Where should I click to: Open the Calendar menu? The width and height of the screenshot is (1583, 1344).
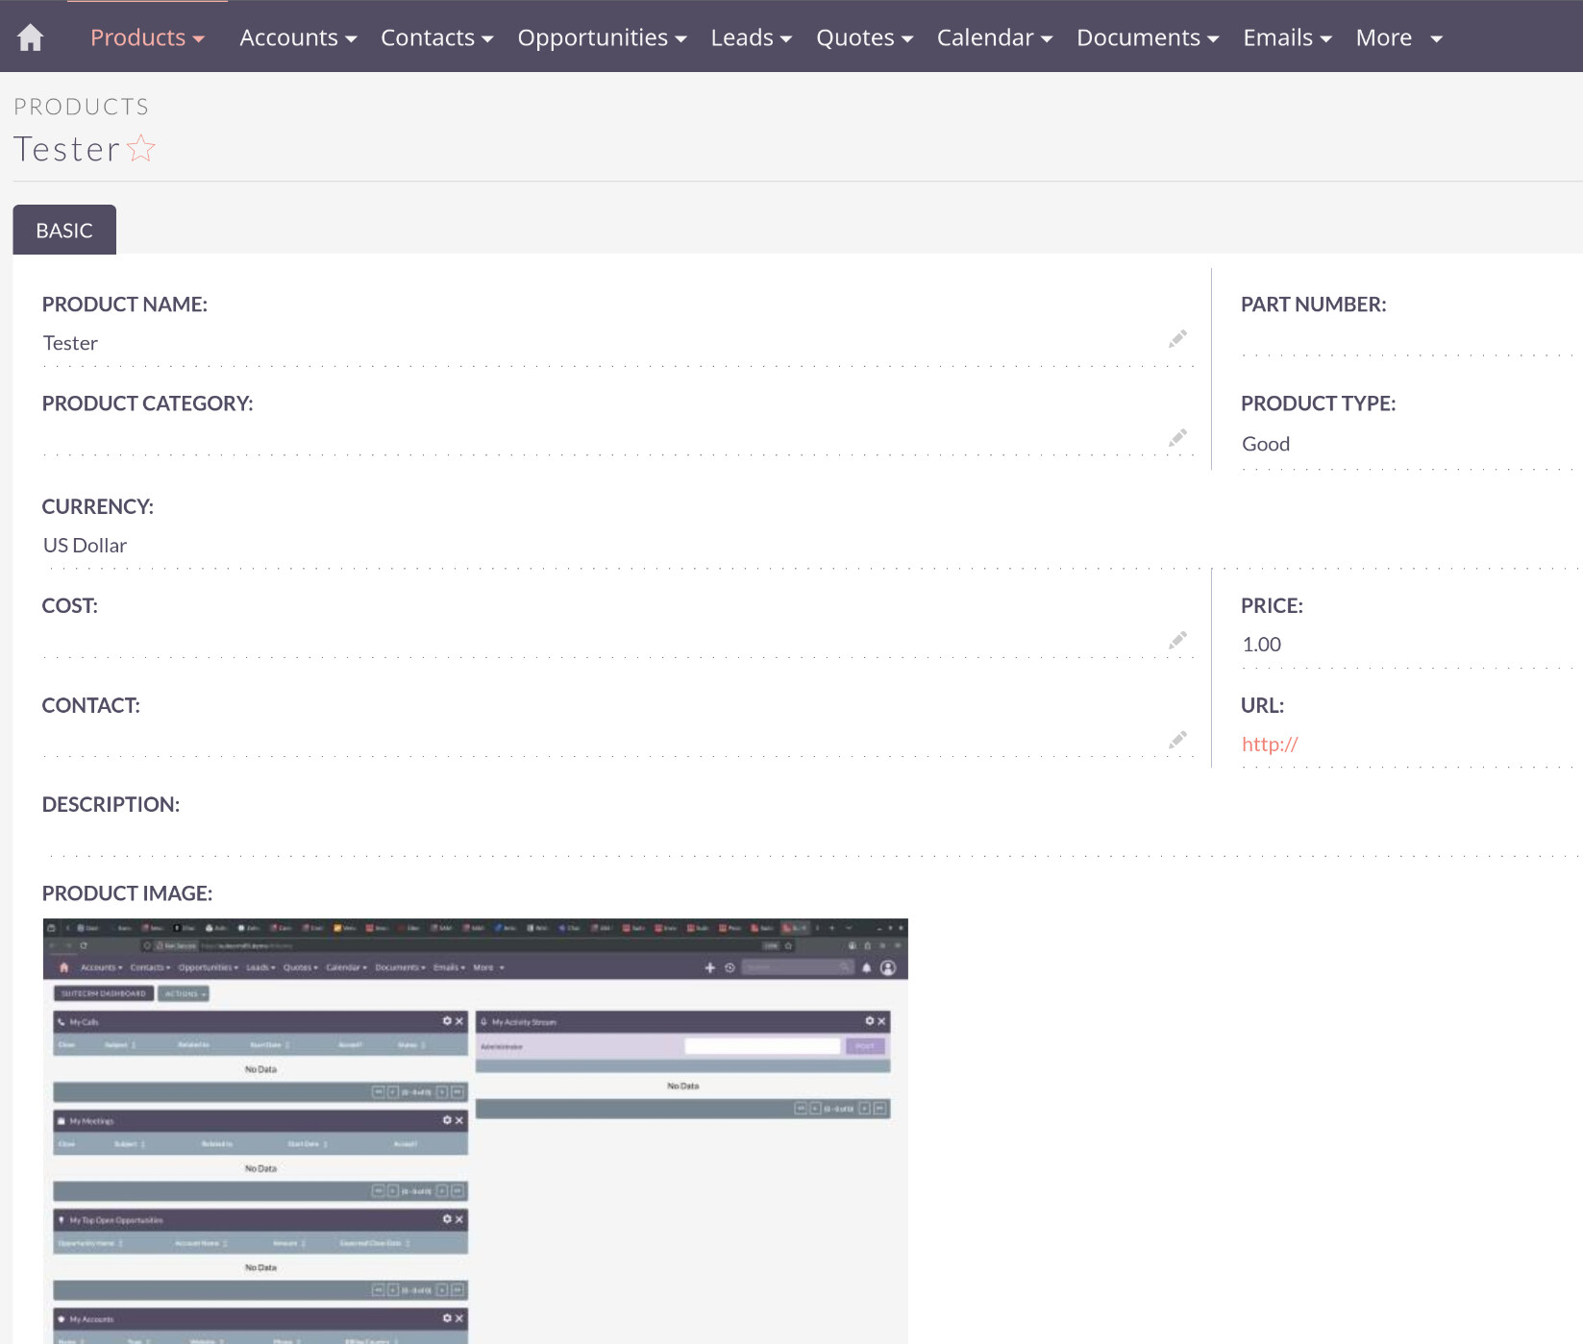994,37
